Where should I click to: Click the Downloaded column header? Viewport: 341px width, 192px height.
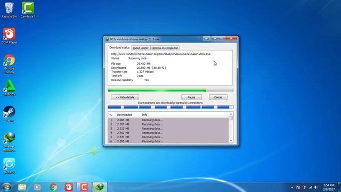124,115
